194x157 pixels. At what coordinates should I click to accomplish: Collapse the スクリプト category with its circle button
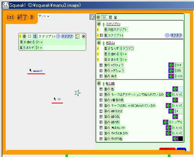tap(99, 24)
